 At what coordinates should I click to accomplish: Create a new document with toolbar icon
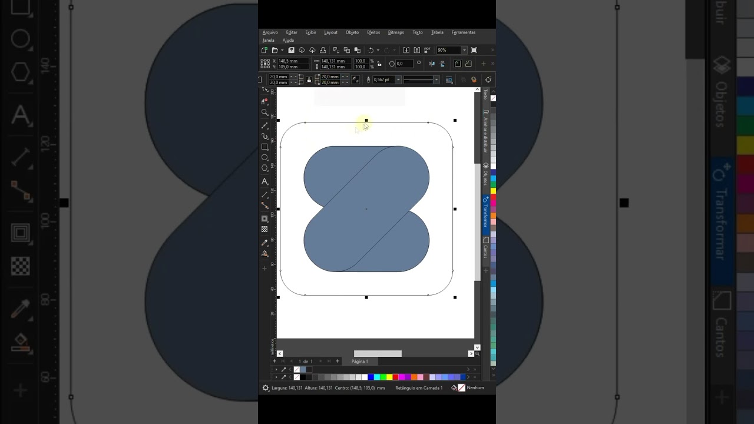(264, 50)
